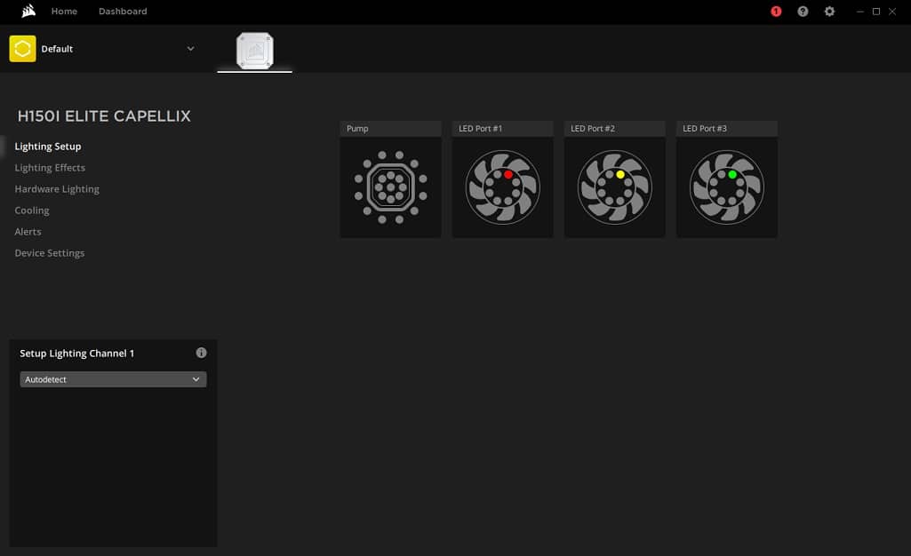Navigate to Cooling settings
The height and width of the screenshot is (556, 911).
[32, 210]
